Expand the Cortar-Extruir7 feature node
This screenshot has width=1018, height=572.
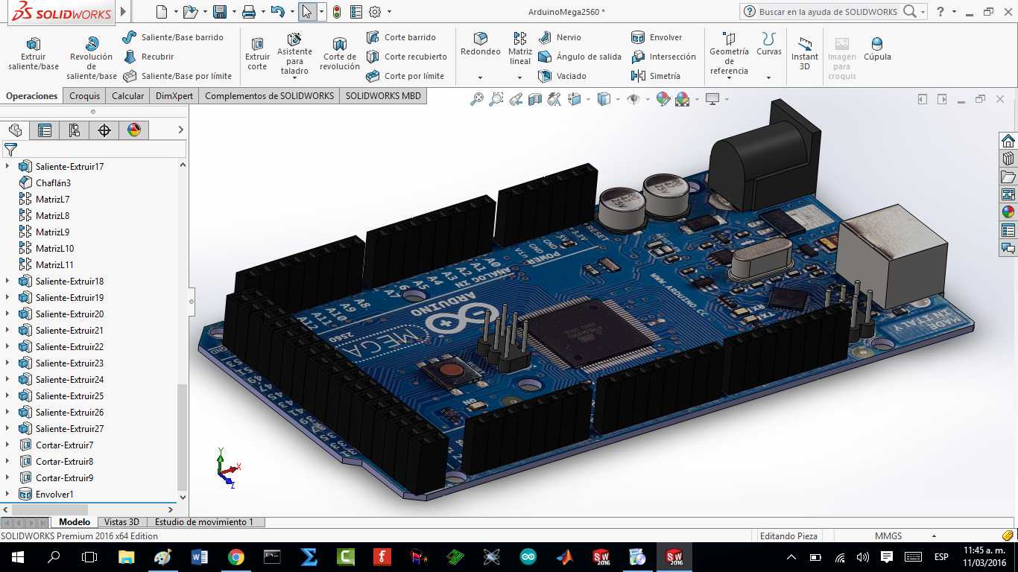pos(8,445)
